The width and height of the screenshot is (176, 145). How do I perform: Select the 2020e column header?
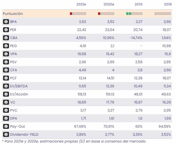(x=109, y=4)
